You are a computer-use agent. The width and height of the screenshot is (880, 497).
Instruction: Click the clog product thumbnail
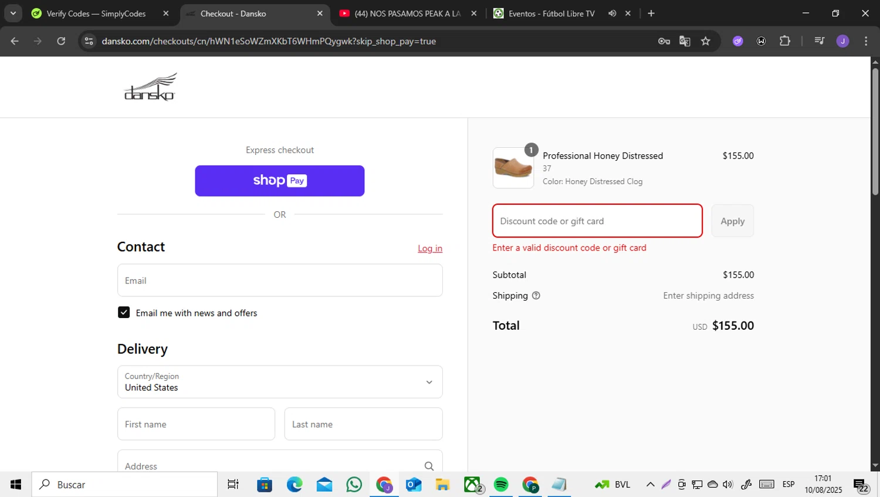coord(513,168)
